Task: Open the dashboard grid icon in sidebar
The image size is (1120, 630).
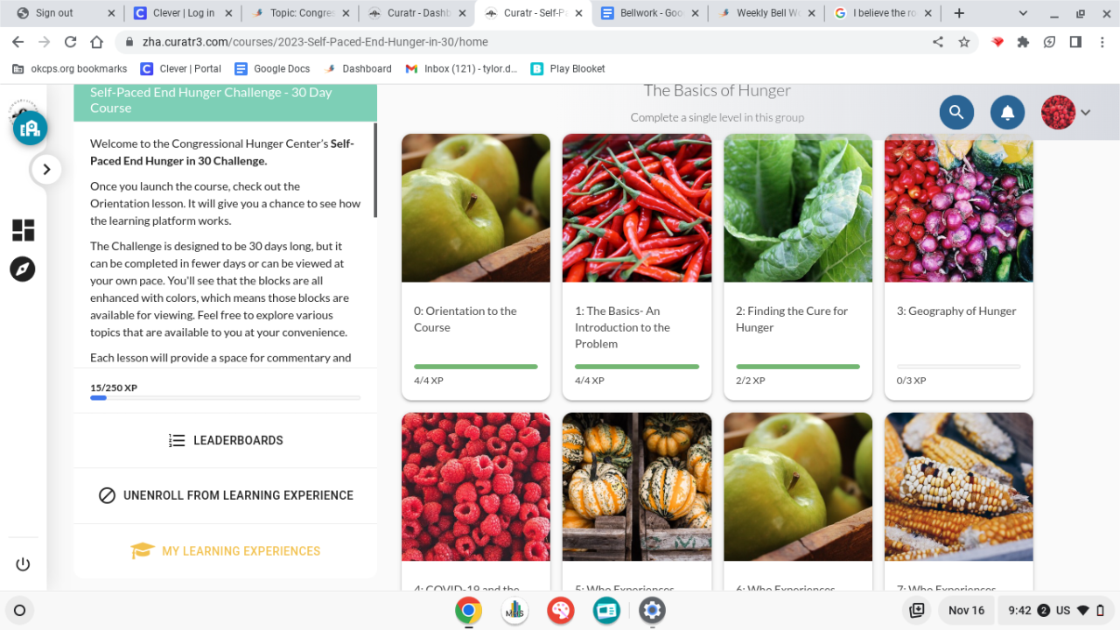Action: pyautogui.click(x=23, y=230)
